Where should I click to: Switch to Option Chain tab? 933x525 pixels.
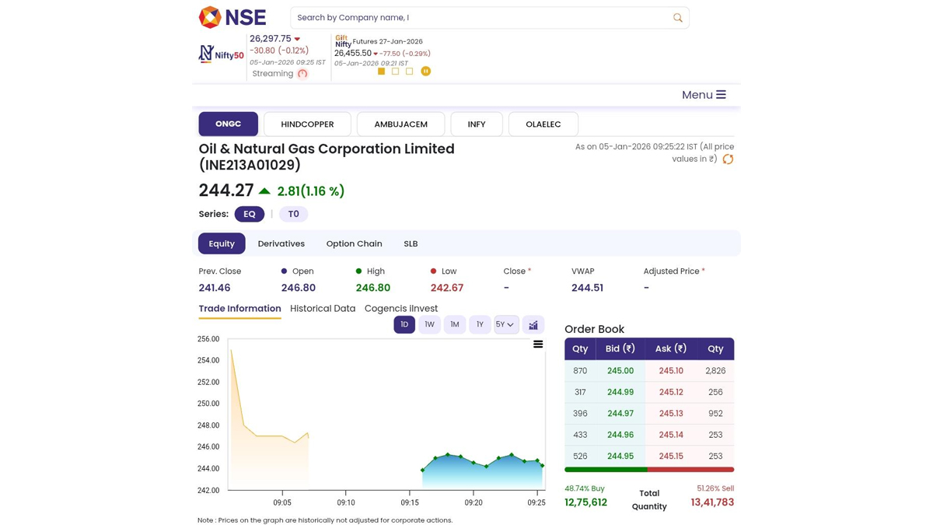pos(354,243)
